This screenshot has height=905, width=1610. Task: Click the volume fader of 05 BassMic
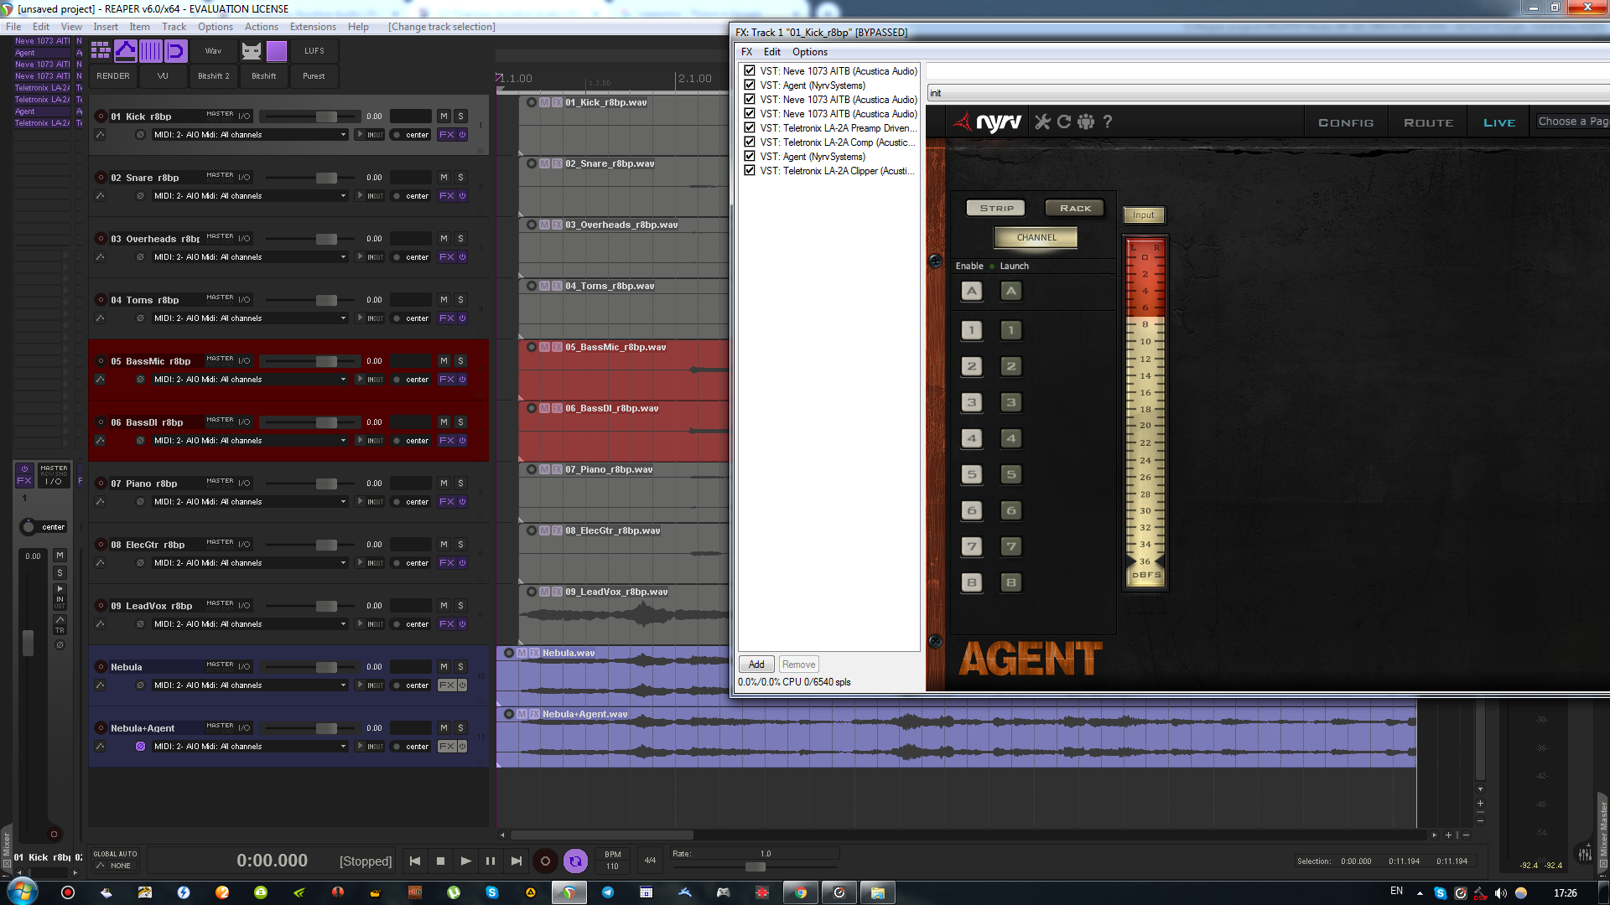[326, 361]
